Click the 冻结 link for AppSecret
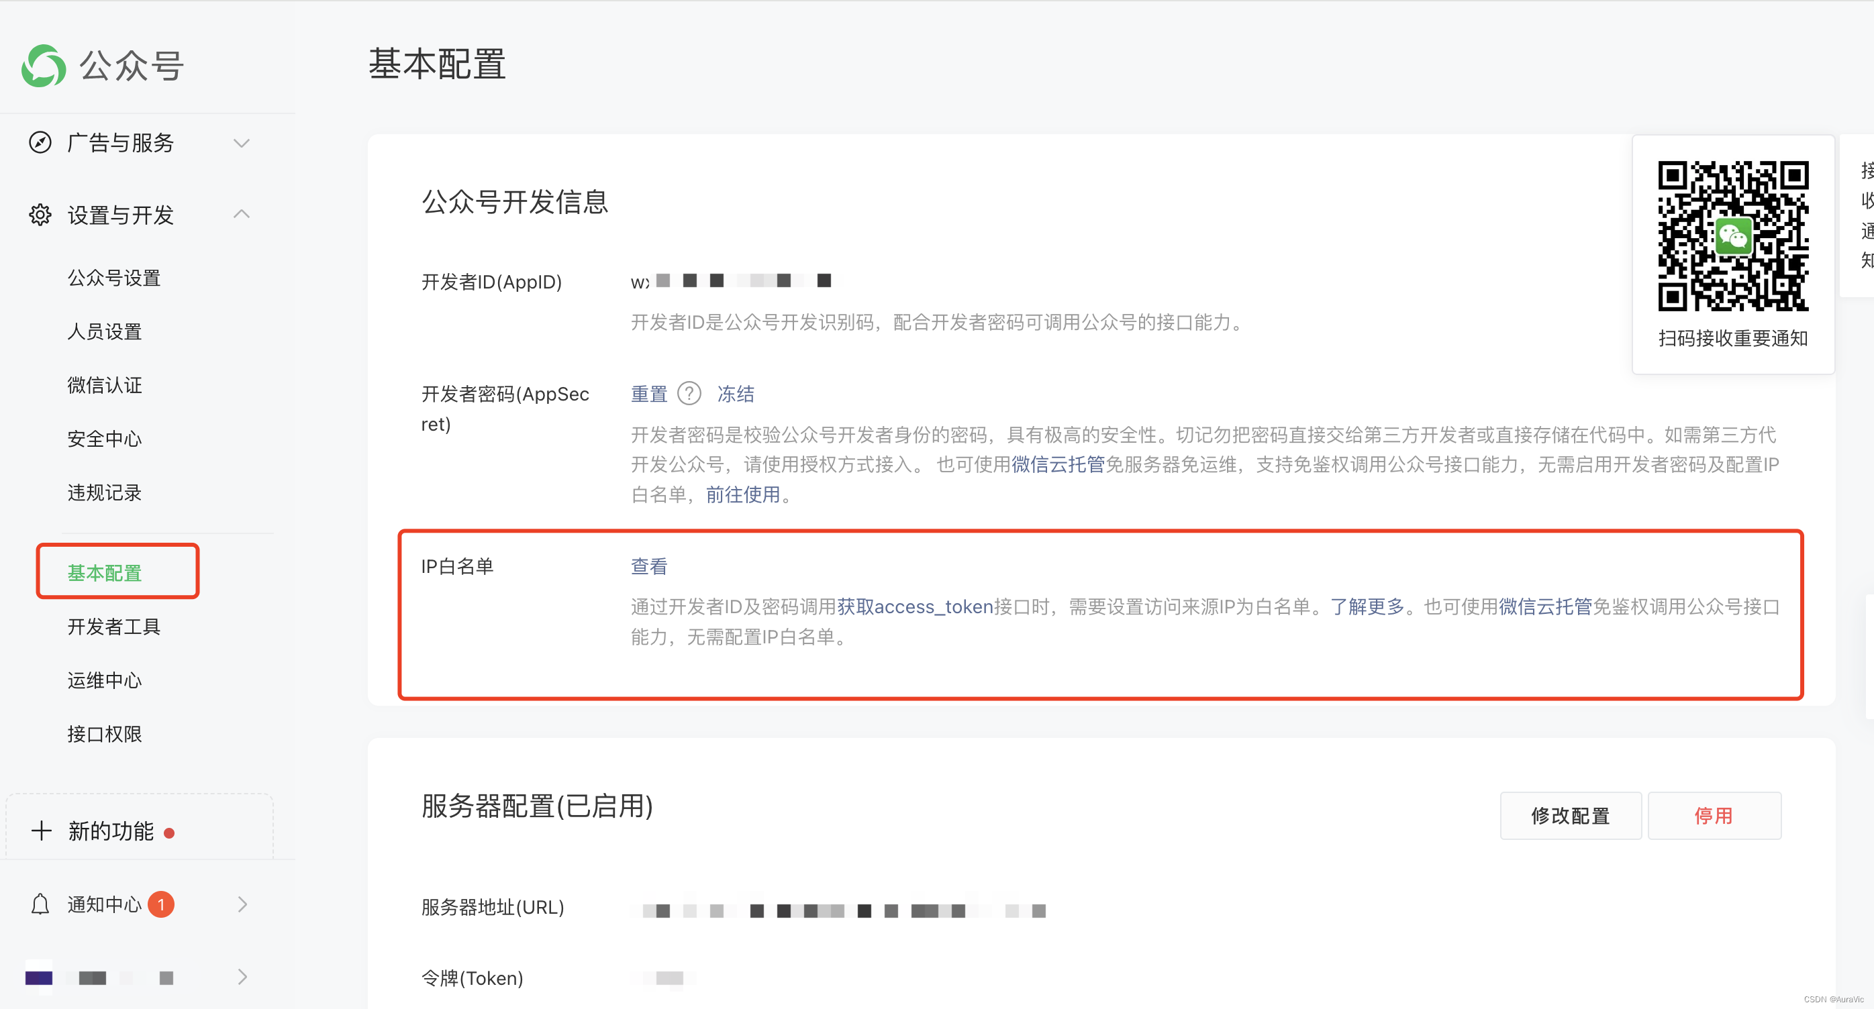Viewport: 1874px width, 1009px height. (736, 394)
